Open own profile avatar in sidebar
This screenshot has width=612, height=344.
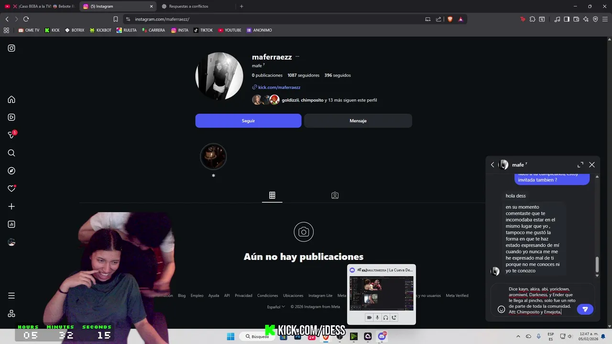[x=11, y=242]
